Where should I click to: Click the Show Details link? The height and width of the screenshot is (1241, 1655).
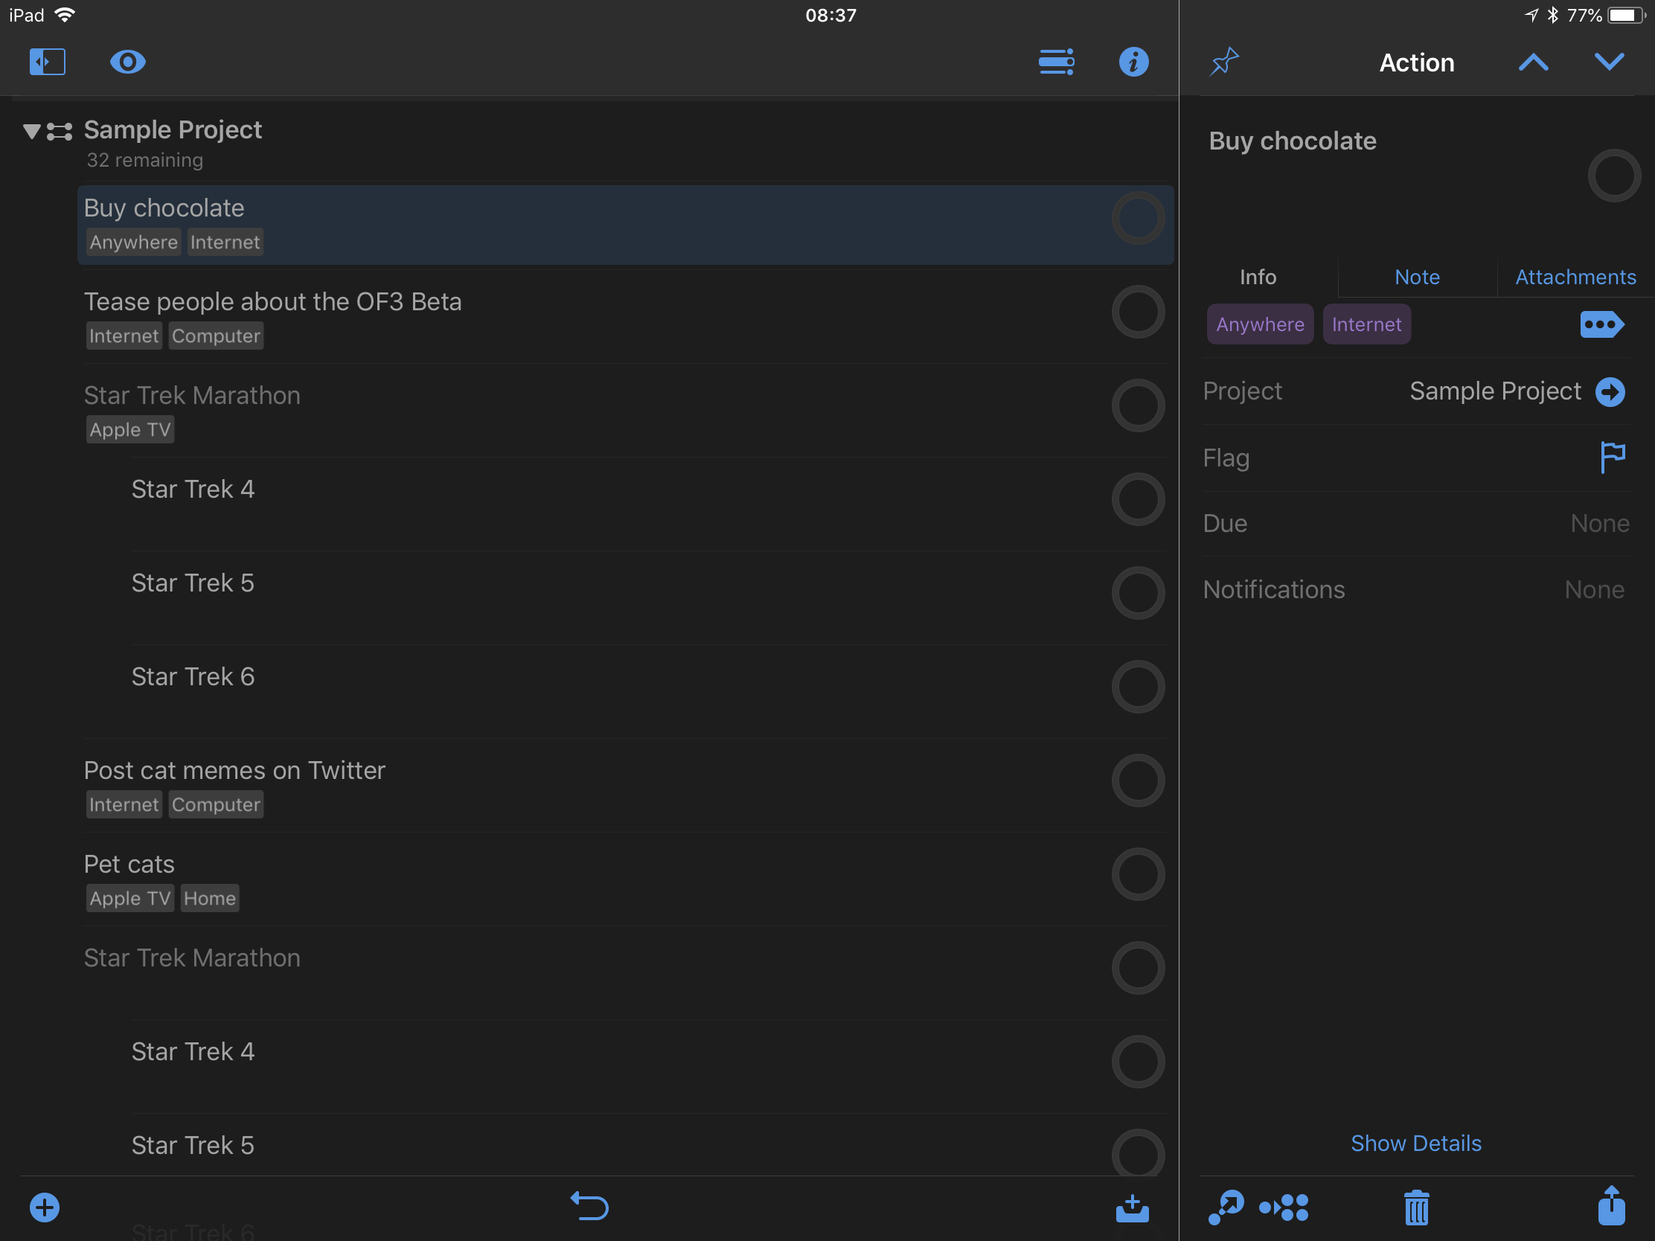click(1415, 1143)
